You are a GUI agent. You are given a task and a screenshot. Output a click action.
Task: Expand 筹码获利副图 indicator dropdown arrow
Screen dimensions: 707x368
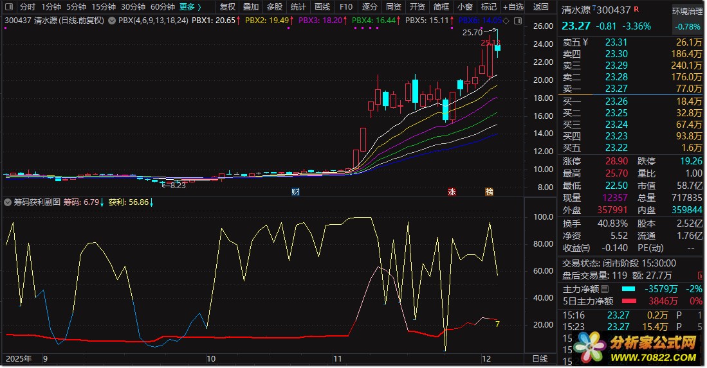[8, 202]
